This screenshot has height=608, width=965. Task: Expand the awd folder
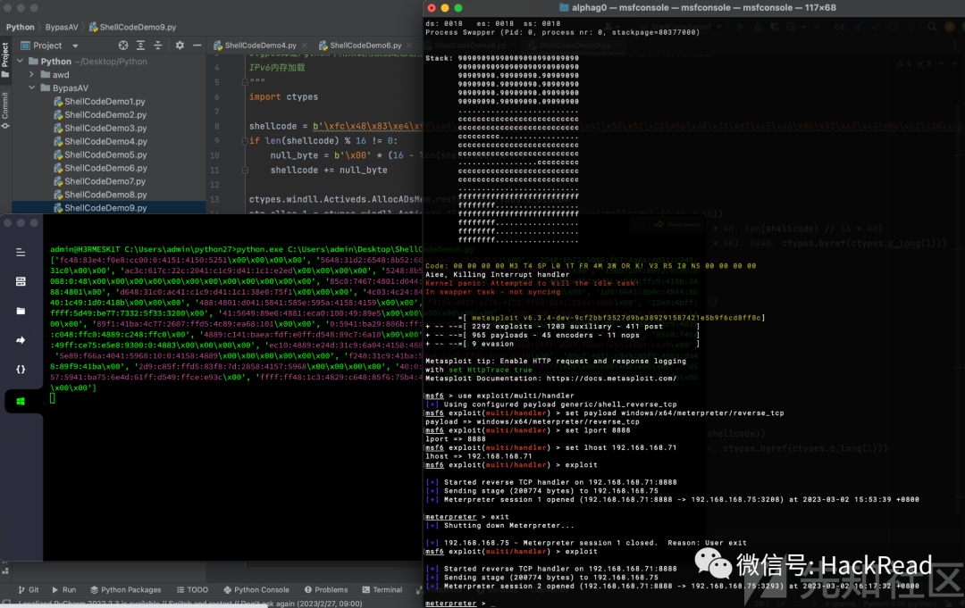point(31,74)
